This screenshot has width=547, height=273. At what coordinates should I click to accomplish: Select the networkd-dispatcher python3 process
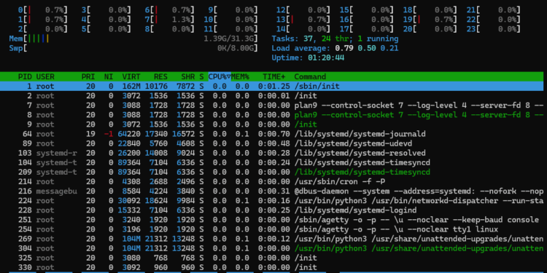coord(272,201)
